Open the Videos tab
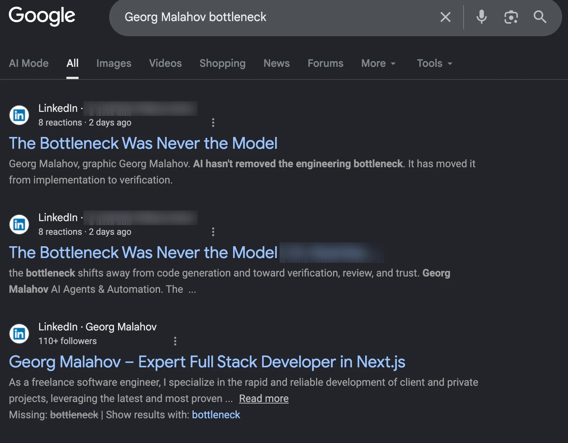The width and height of the screenshot is (568, 443). 165,63
